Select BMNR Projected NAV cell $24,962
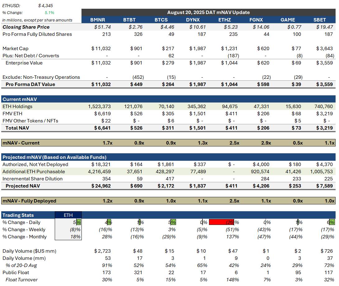This screenshot has height=286, width=339. (101, 186)
